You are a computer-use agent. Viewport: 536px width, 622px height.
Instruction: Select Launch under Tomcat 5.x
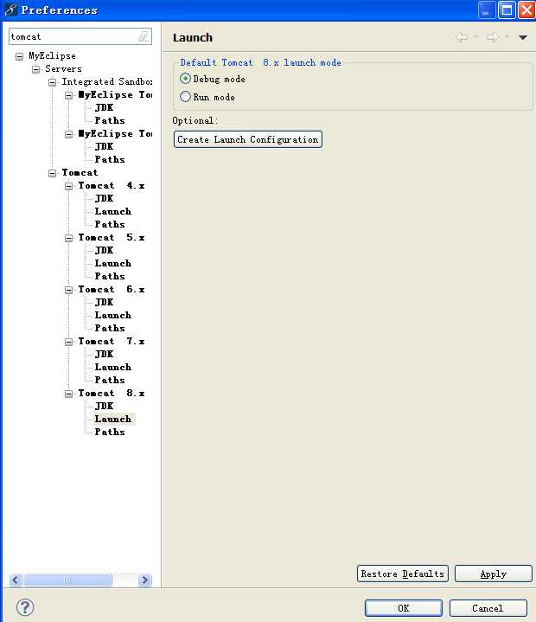[113, 263]
